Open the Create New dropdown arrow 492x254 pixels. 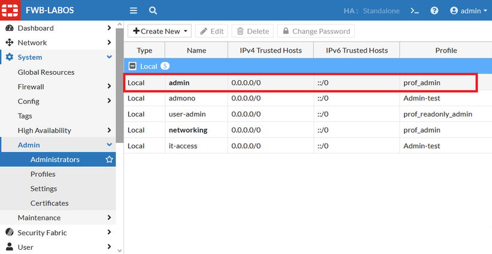click(186, 31)
